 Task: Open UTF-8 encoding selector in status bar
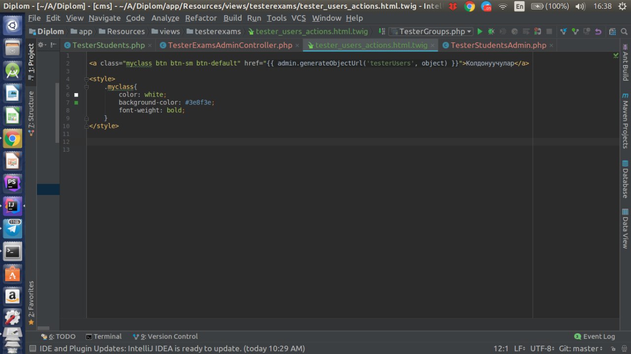point(543,349)
